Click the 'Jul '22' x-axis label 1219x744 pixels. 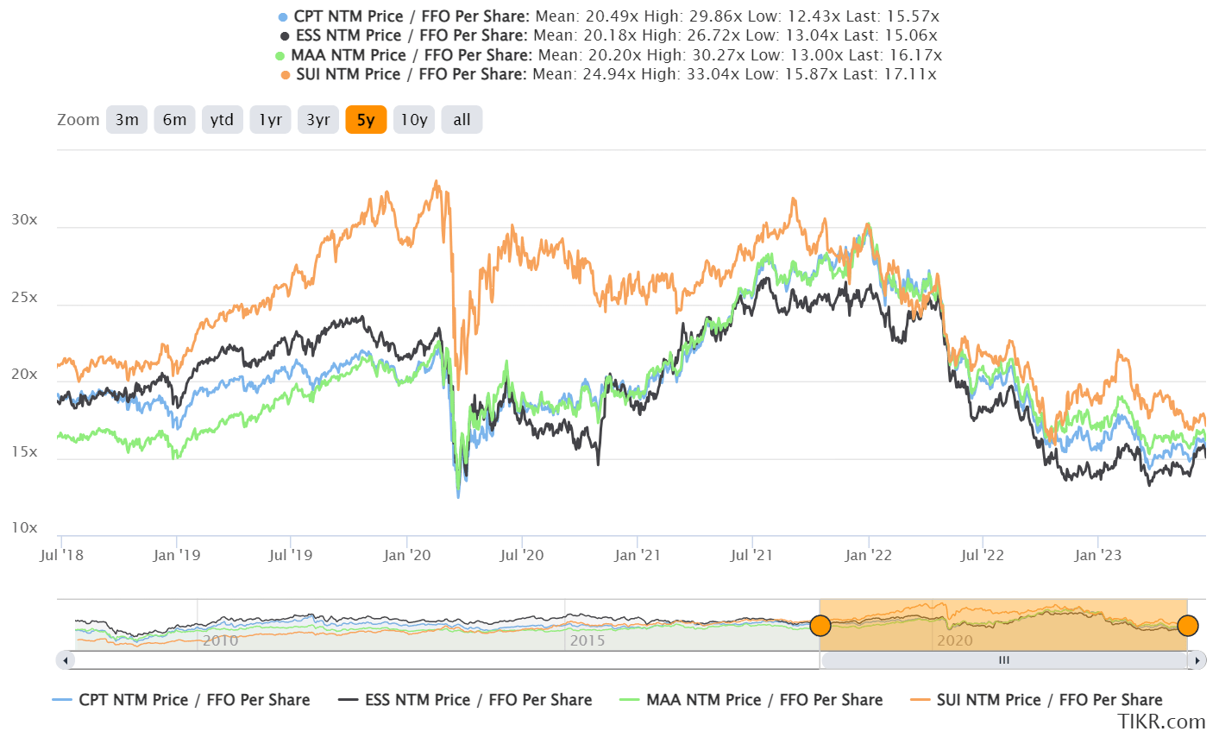tap(983, 555)
